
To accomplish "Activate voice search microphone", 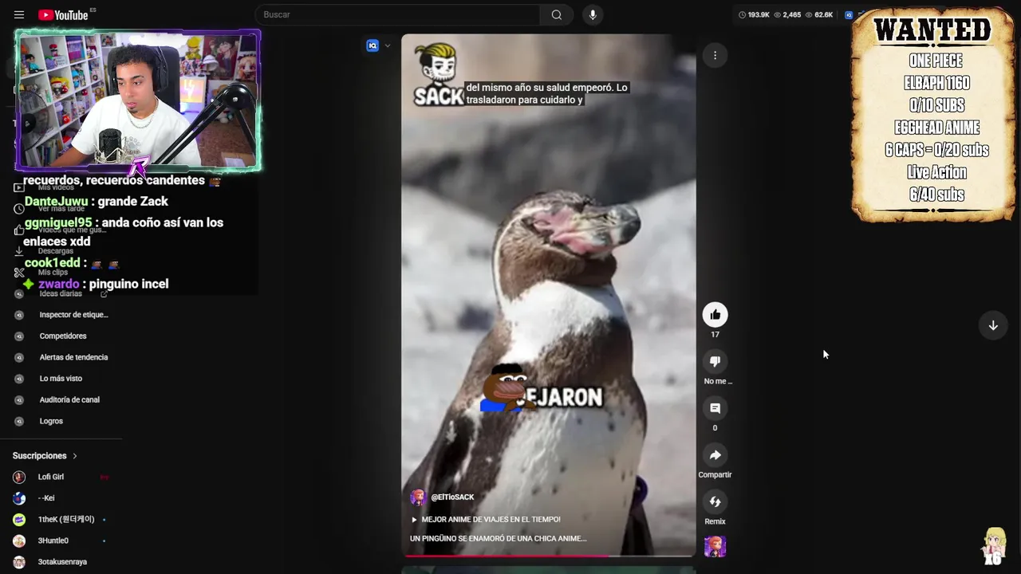I will point(593,14).
